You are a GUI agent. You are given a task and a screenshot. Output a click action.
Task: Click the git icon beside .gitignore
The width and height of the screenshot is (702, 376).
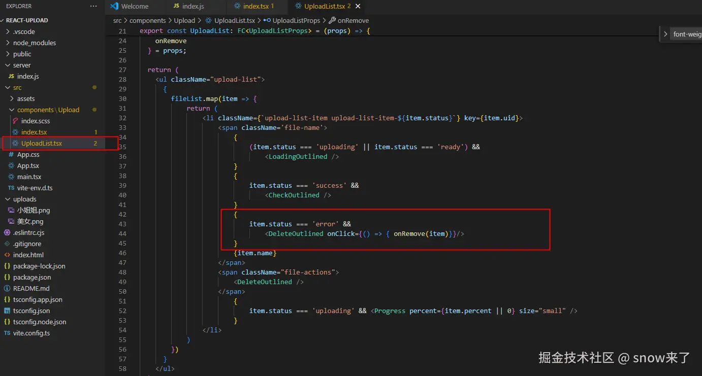click(x=7, y=244)
